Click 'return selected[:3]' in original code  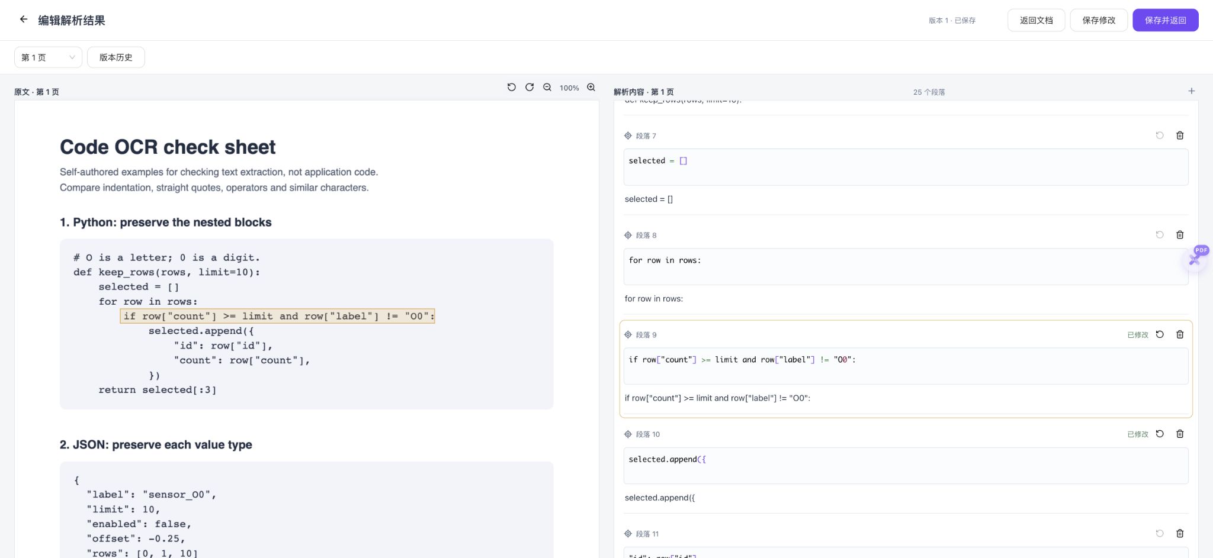coord(158,390)
